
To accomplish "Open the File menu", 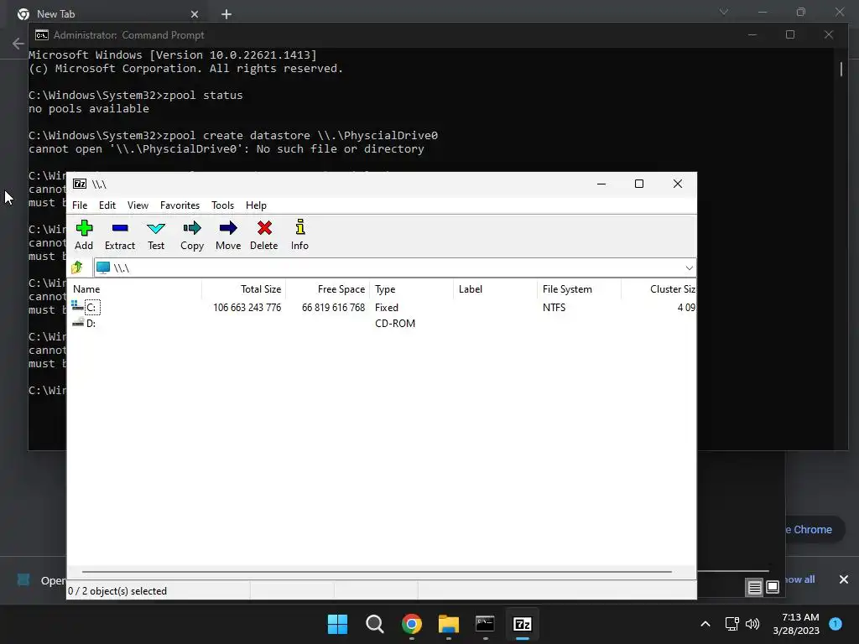I will click(80, 205).
